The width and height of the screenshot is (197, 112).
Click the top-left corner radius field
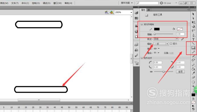(158, 62)
